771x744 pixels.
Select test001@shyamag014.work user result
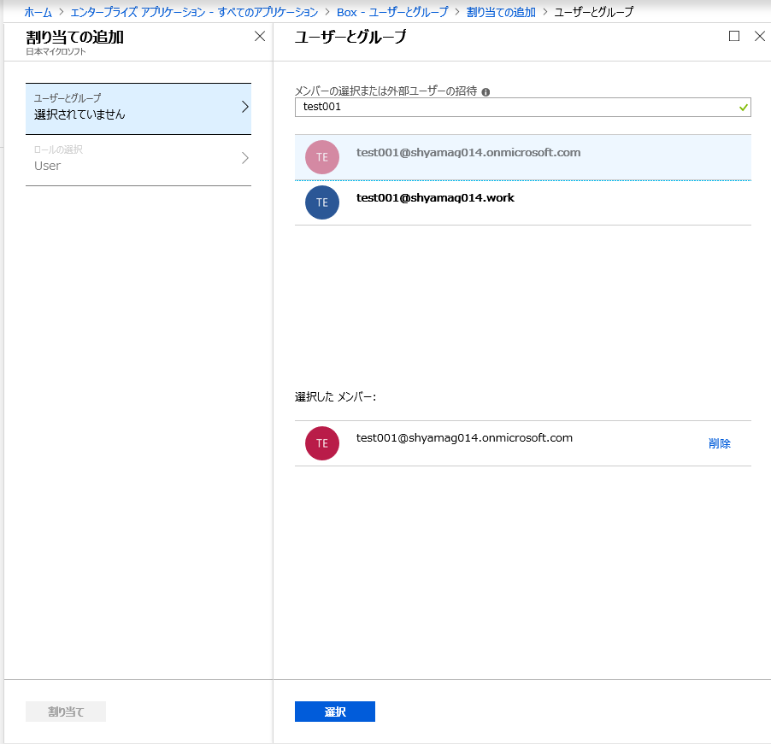coord(522,202)
